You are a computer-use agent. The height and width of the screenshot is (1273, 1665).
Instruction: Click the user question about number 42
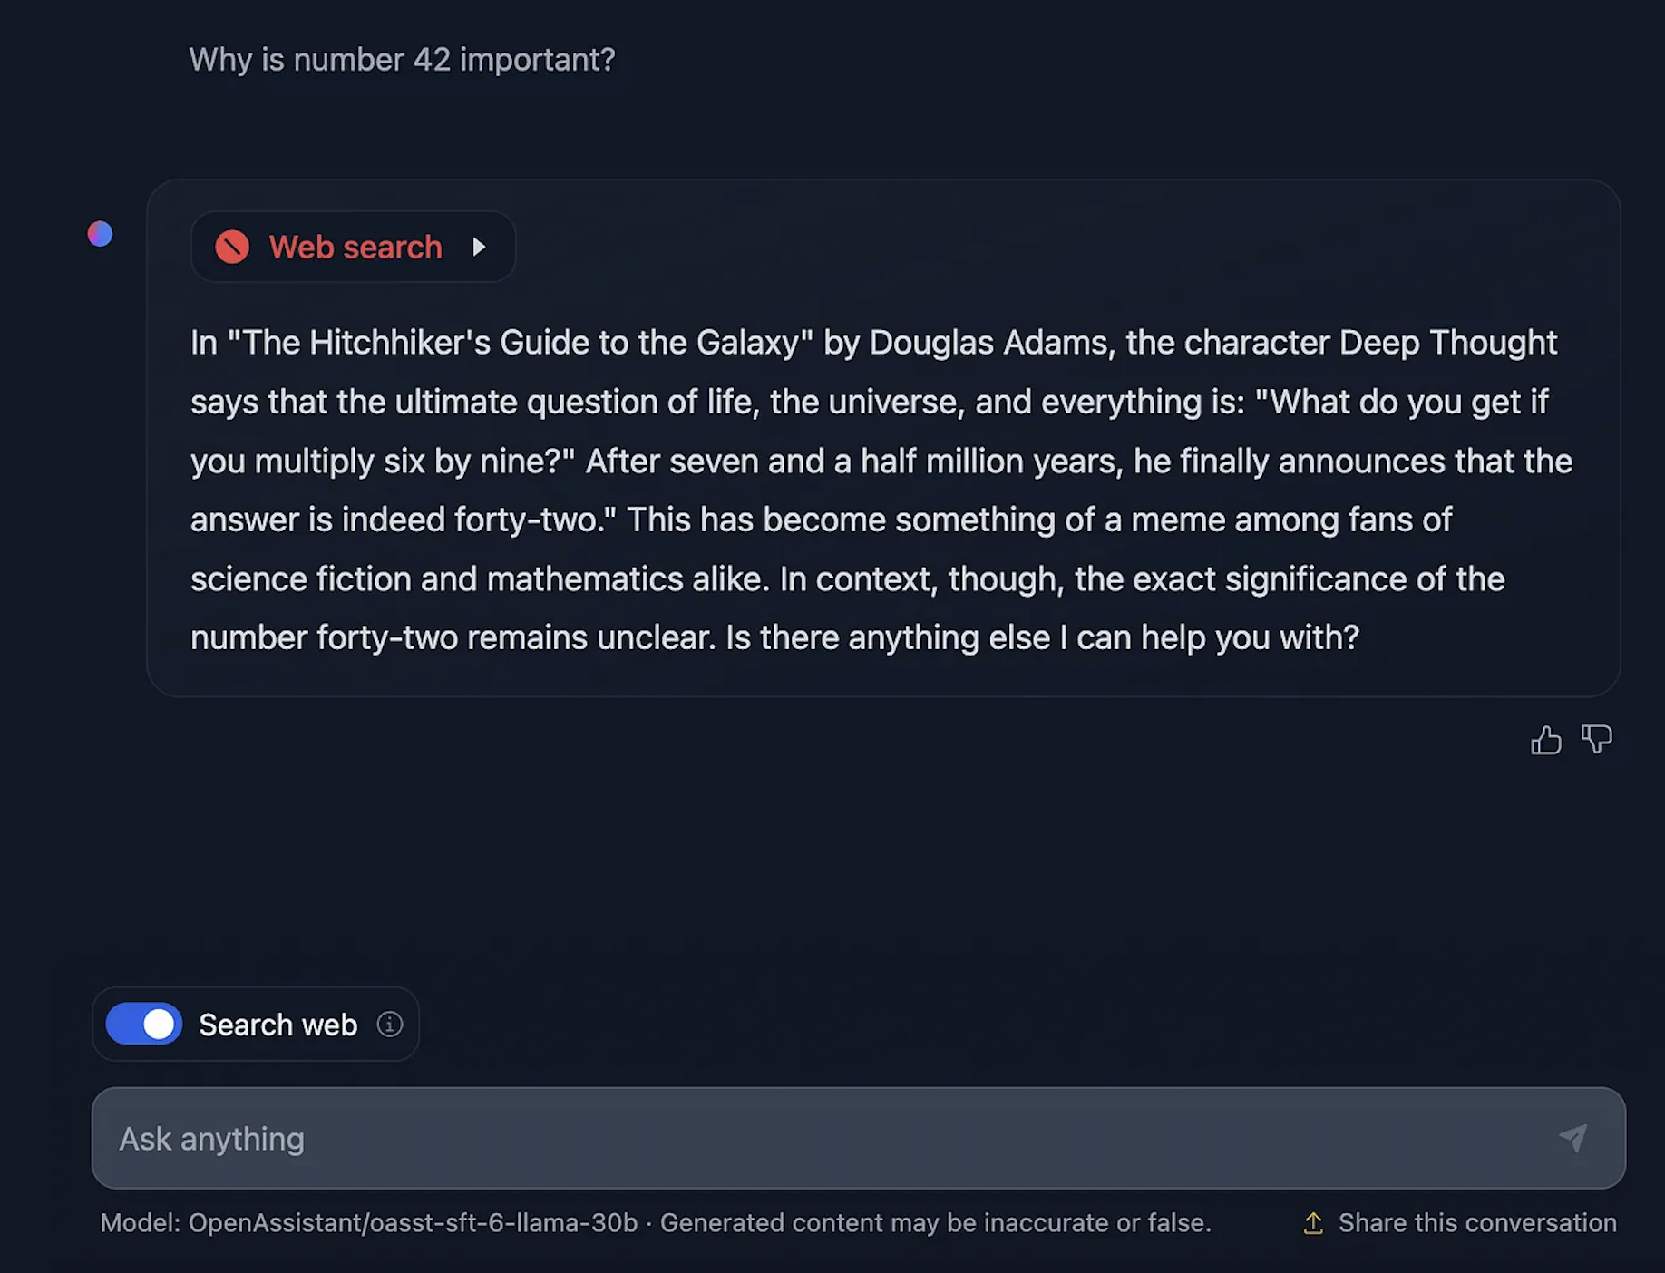tap(403, 59)
